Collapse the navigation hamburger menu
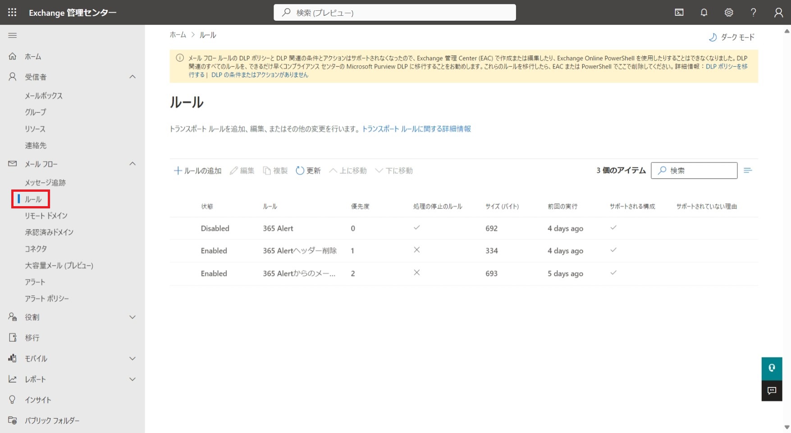Screen dimensions: 791x433 13,36
